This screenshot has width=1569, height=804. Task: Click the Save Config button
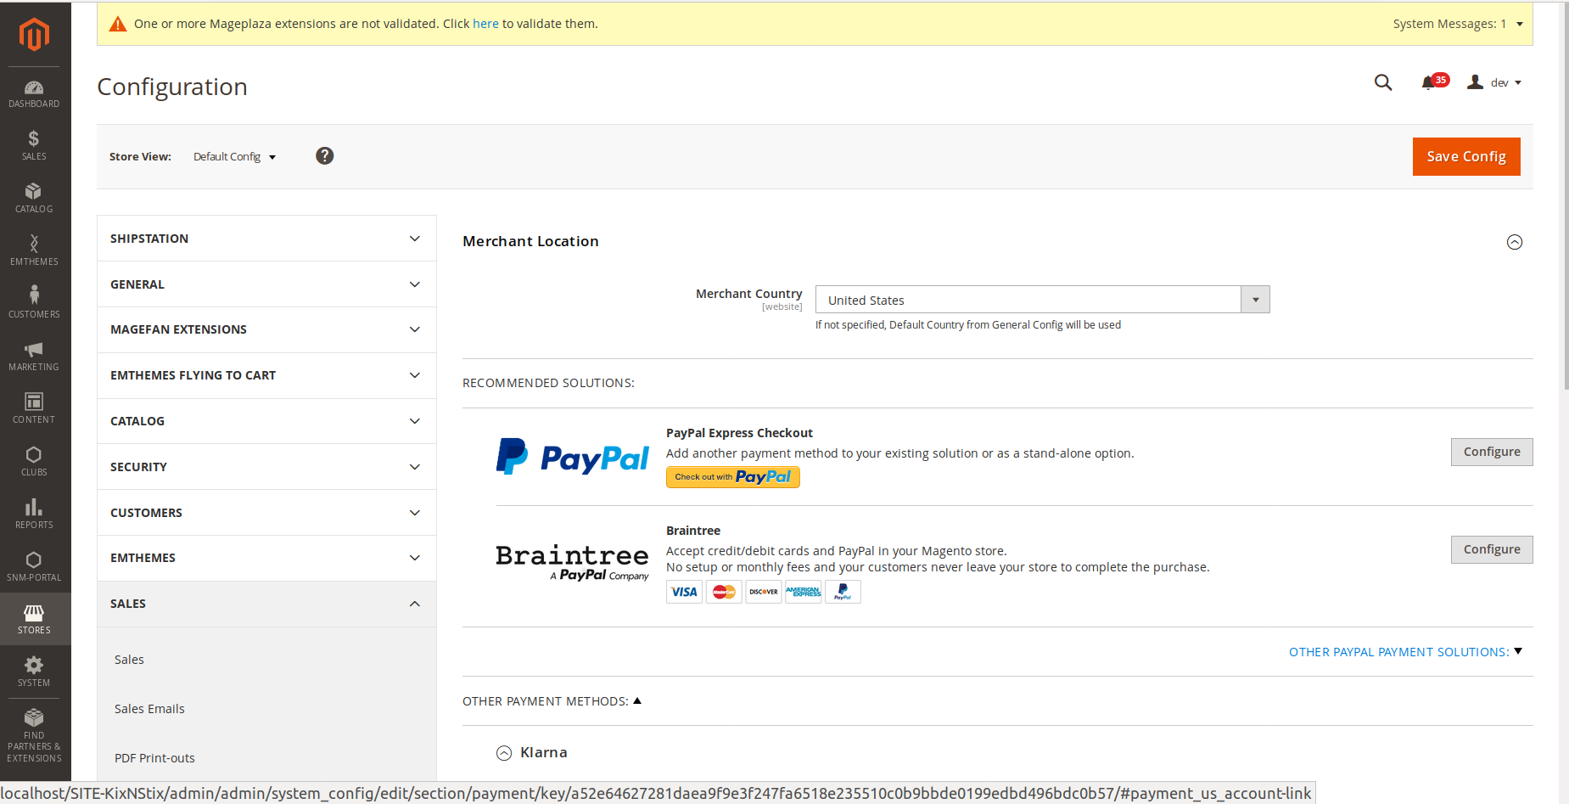1465,156
